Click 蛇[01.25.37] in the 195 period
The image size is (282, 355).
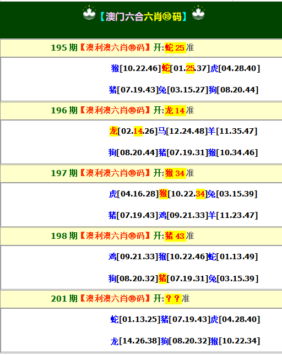[x=186, y=68]
